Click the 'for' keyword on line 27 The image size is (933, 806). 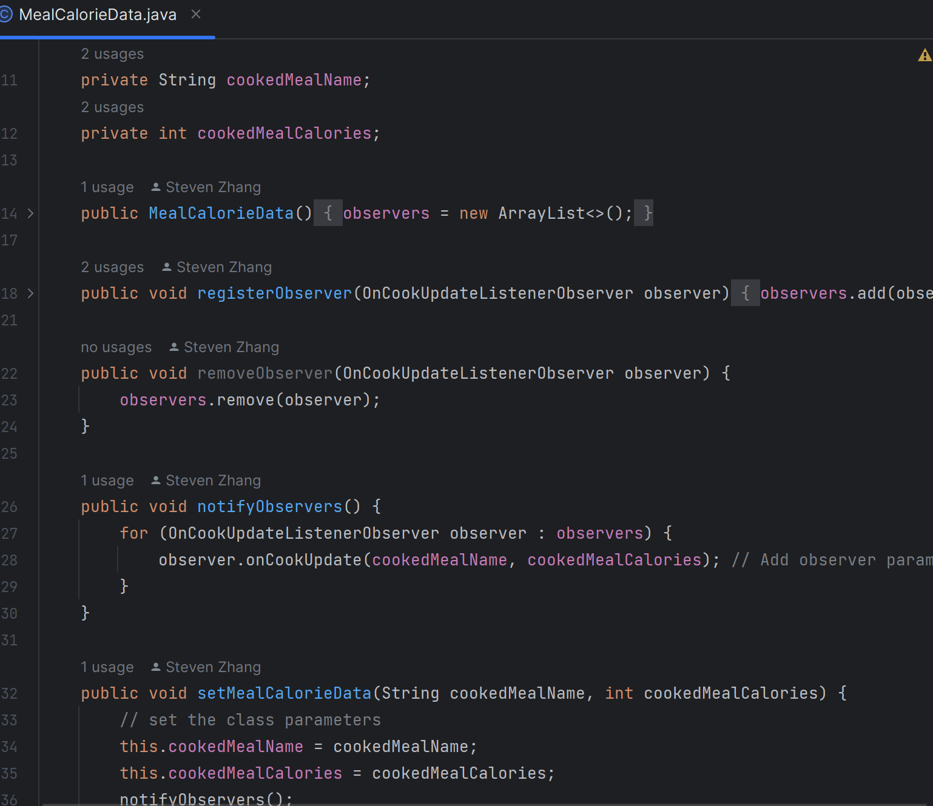(x=133, y=533)
